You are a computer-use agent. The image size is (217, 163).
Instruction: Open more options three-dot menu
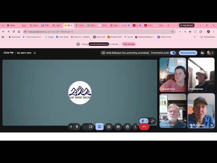(x=135, y=127)
